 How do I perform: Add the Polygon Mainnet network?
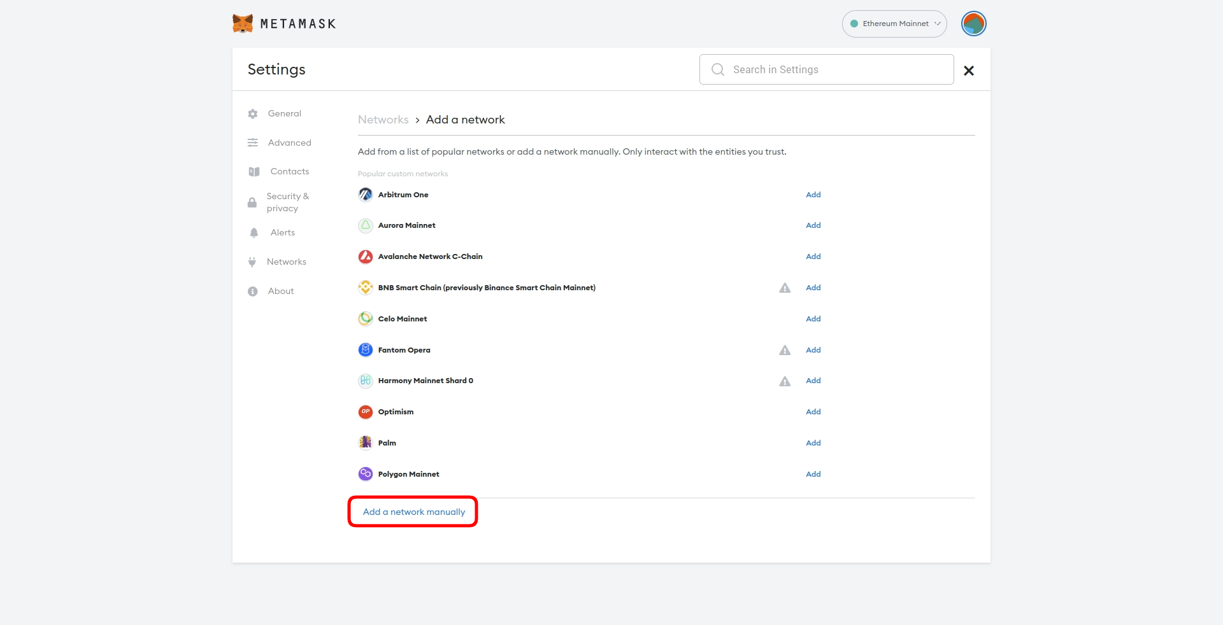(x=813, y=474)
